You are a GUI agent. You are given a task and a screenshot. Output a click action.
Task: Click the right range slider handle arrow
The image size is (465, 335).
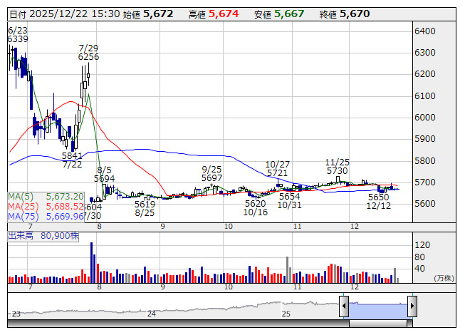coord(412,306)
